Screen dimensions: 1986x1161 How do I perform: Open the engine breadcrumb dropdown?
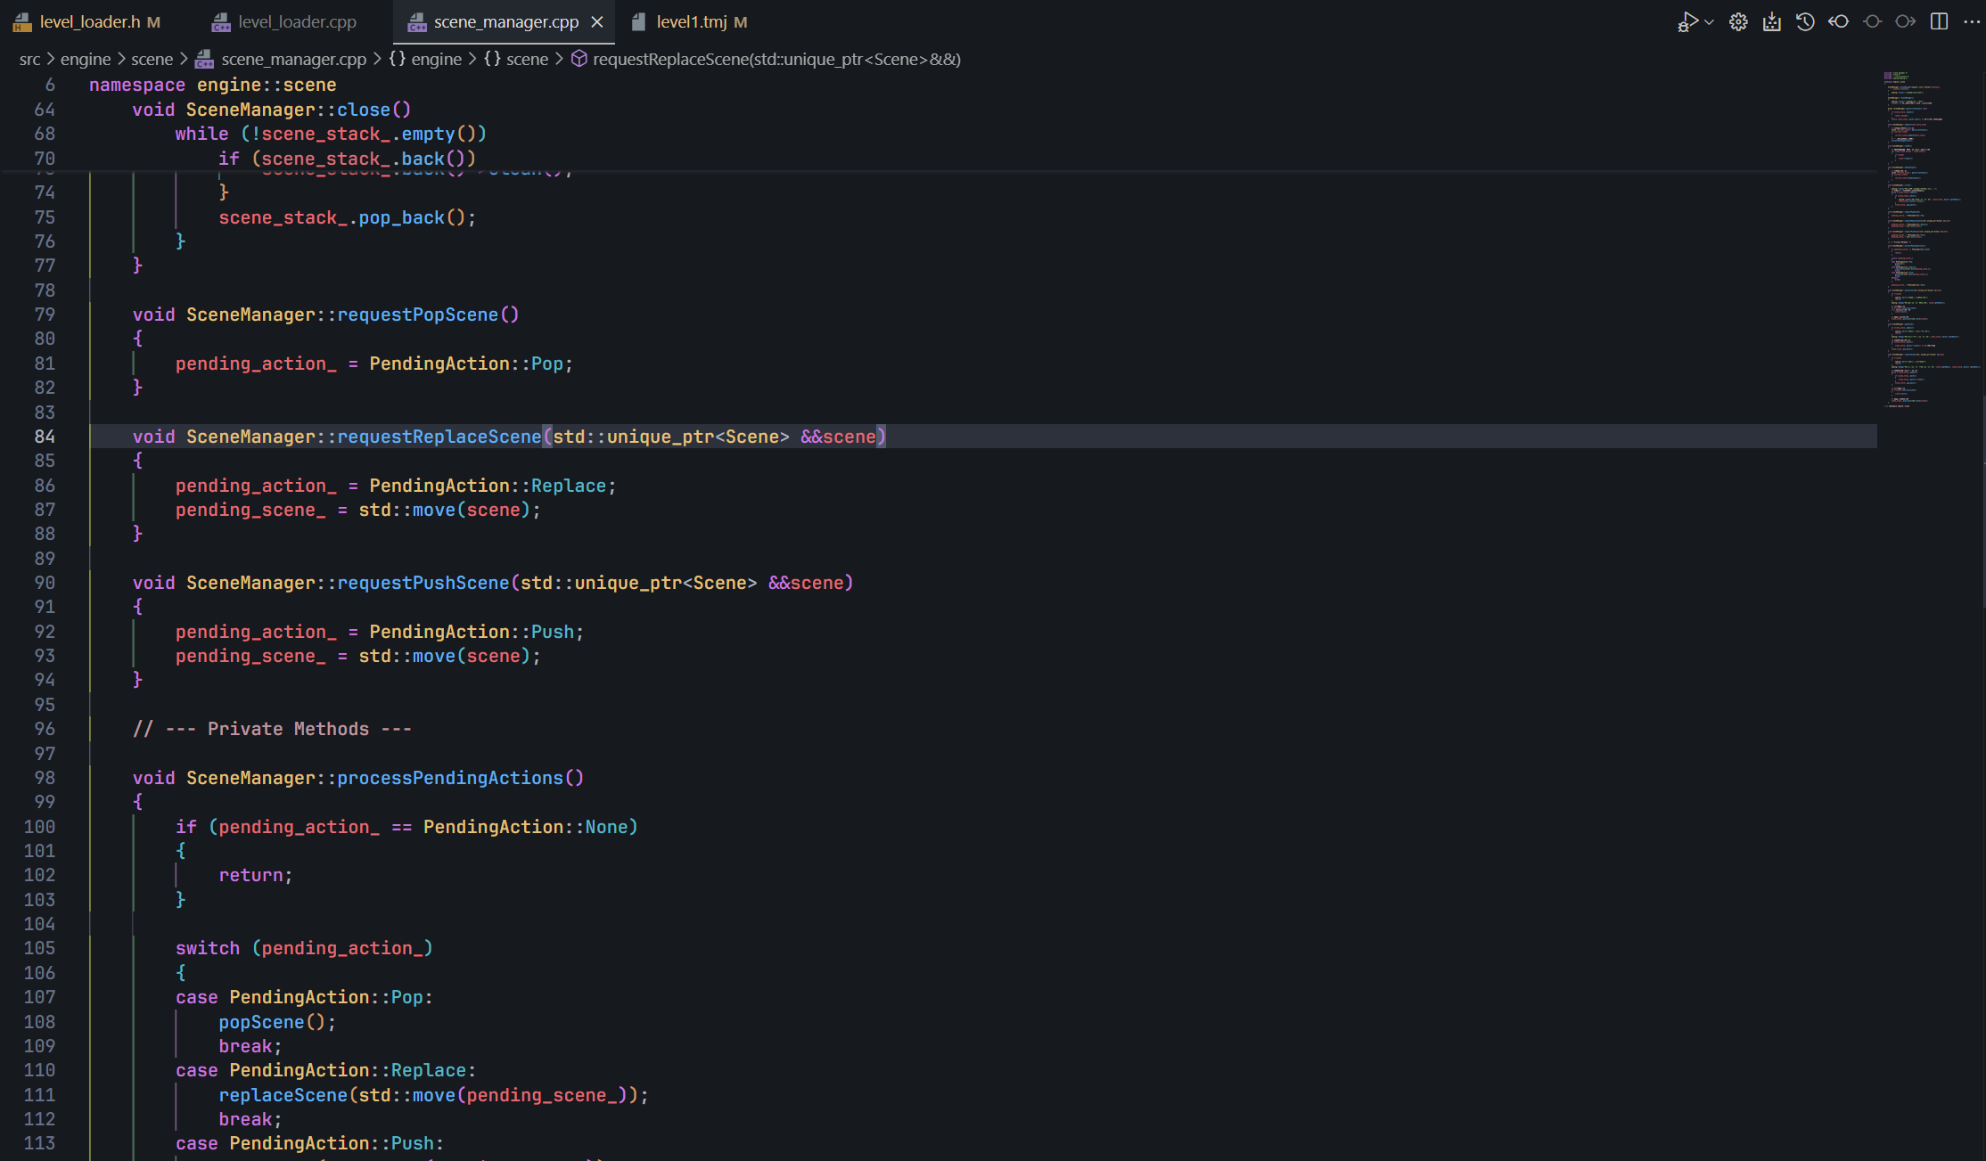click(436, 59)
